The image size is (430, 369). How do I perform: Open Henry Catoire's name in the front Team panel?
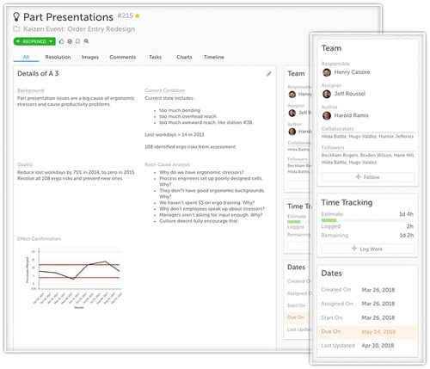(x=352, y=72)
